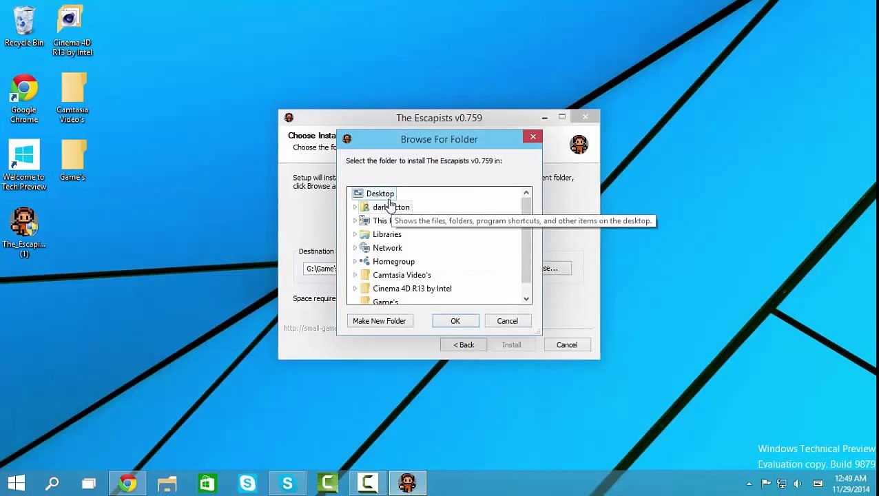Open the Windows Start button
The height and width of the screenshot is (496, 879).
pyautogui.click(x=17, y=484)
